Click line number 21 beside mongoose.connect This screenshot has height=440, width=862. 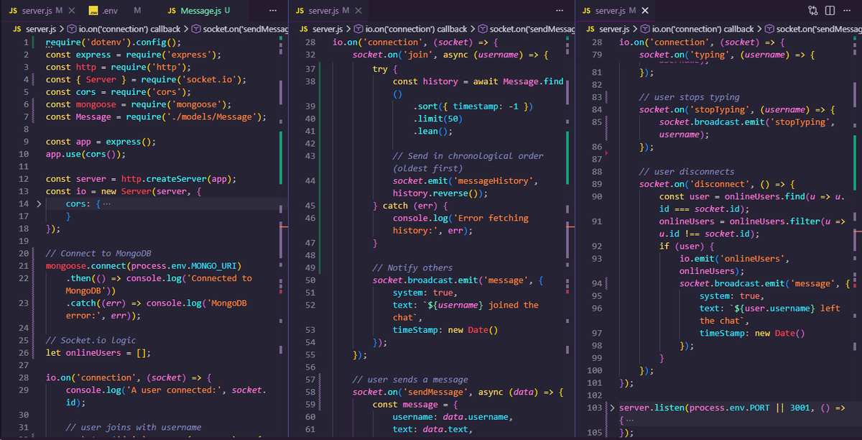[x=24, y=266]
